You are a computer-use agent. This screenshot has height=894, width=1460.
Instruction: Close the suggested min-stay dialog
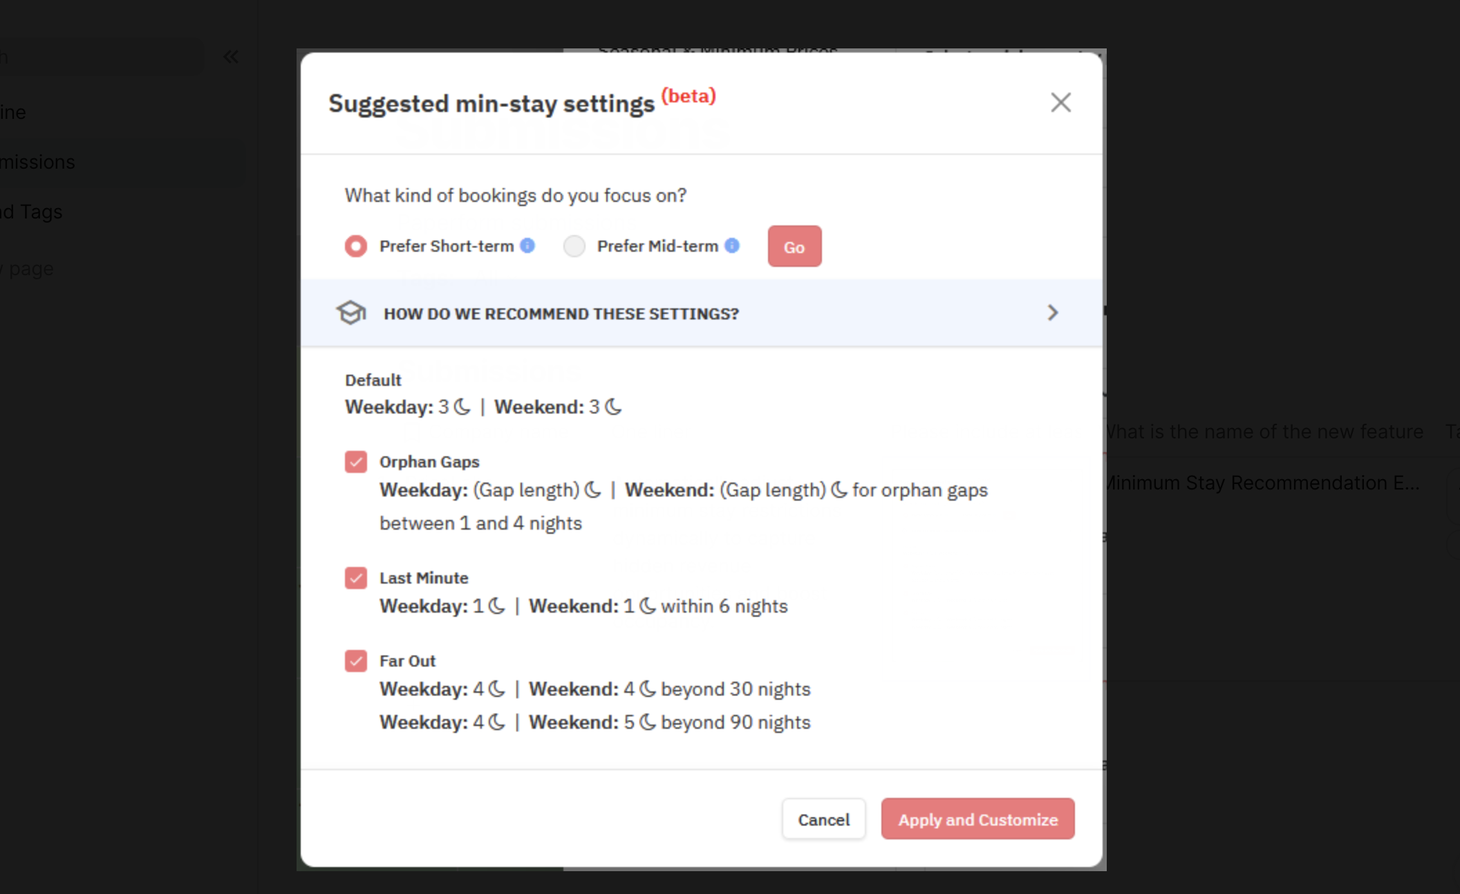click(x=1060, y=102)
